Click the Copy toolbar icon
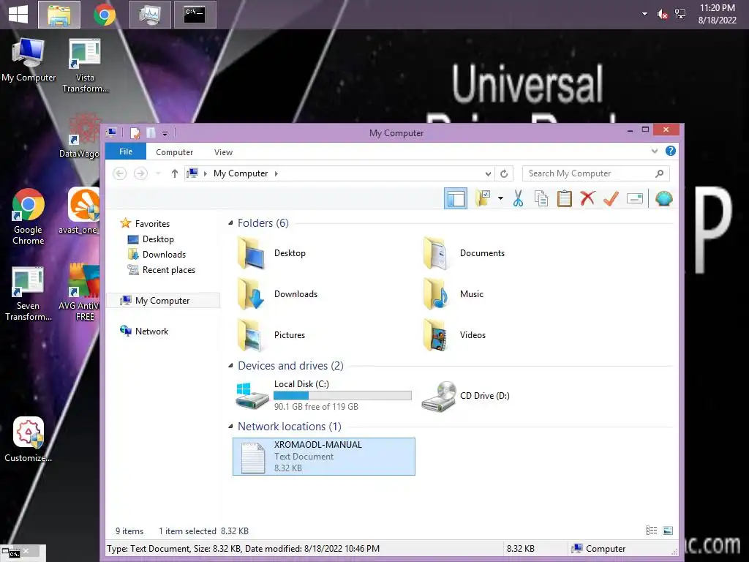Viewport: 749px width, 562px height. [x=541, y=198]
